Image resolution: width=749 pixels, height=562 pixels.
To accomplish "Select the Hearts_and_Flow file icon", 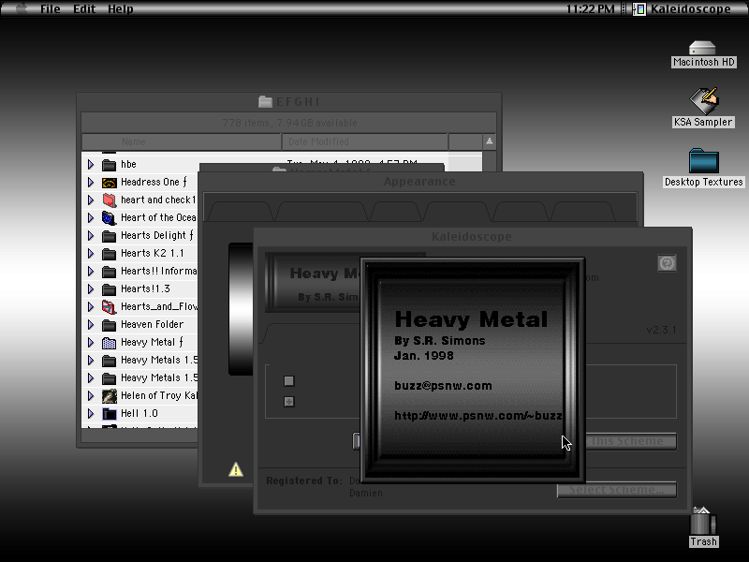I will [x=109, y=307].
